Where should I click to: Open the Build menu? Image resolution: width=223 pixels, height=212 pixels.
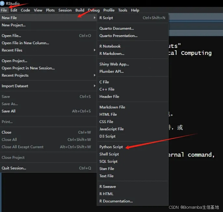pyautogui.click(x=80, y=10)
